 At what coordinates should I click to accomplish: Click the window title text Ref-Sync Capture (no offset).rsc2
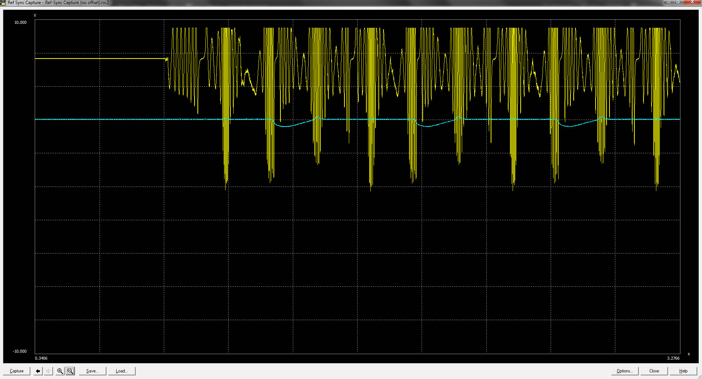[x=77, y=3]
